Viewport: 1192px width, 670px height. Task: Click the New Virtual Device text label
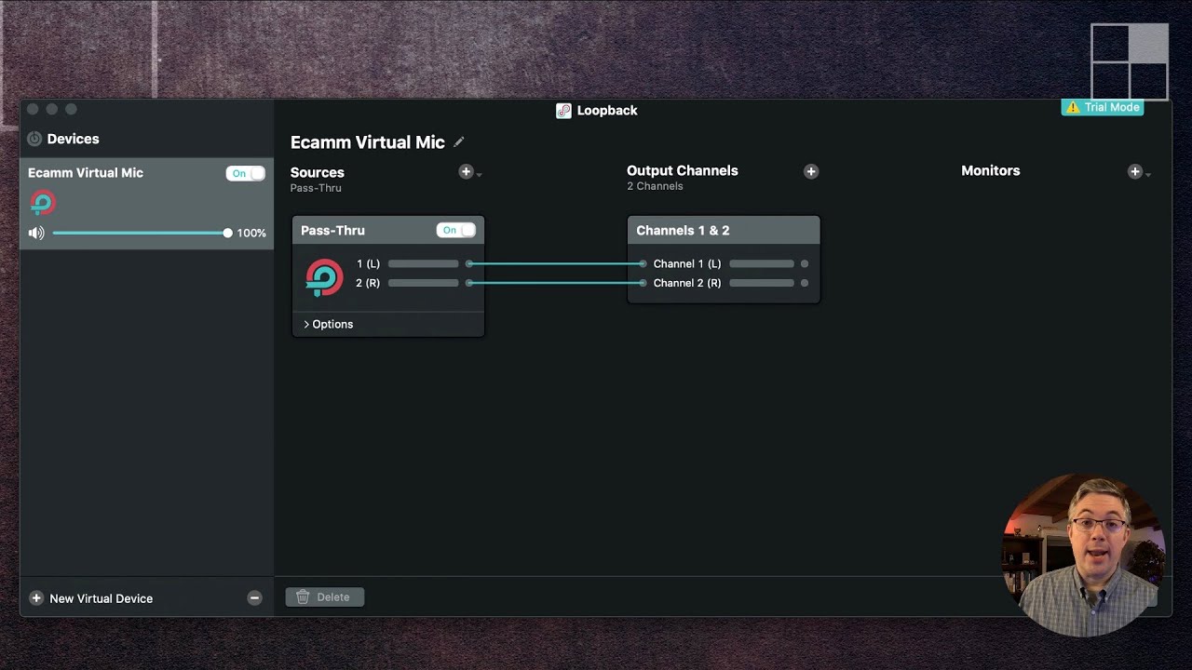point(102,598)
